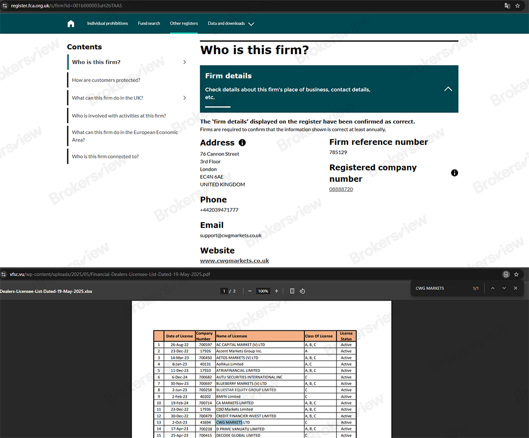Viewport: 529px width, 438px height.
Task: Open 'What can this firm do in the UK?'
Action: coord(107,98)
